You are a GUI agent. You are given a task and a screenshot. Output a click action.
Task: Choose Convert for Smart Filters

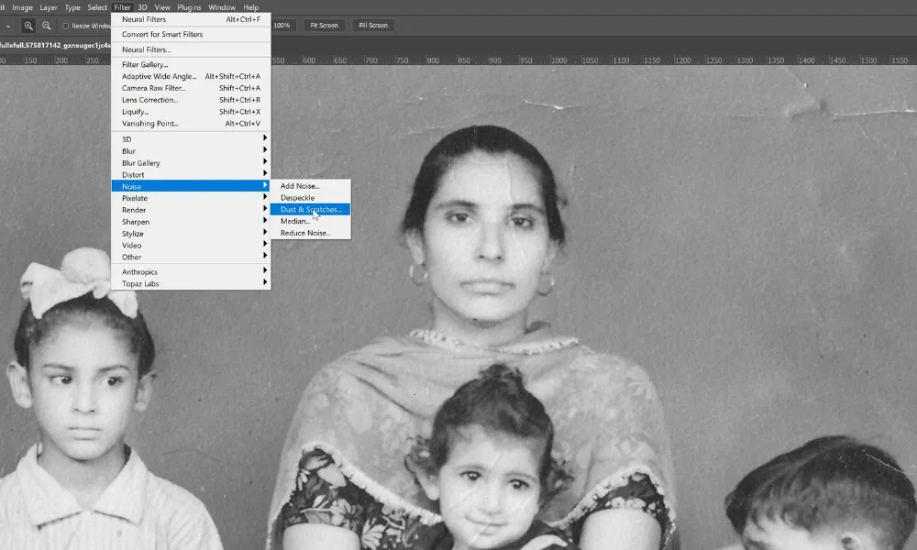[x=191, y=35]
